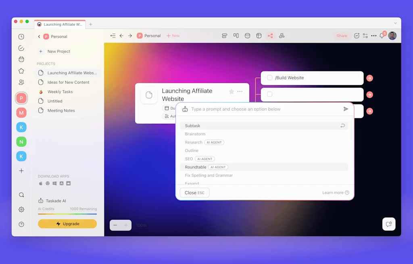Open Meeting Notes project
This screenshot has width=413, height=264.
(x=68, y=110)
